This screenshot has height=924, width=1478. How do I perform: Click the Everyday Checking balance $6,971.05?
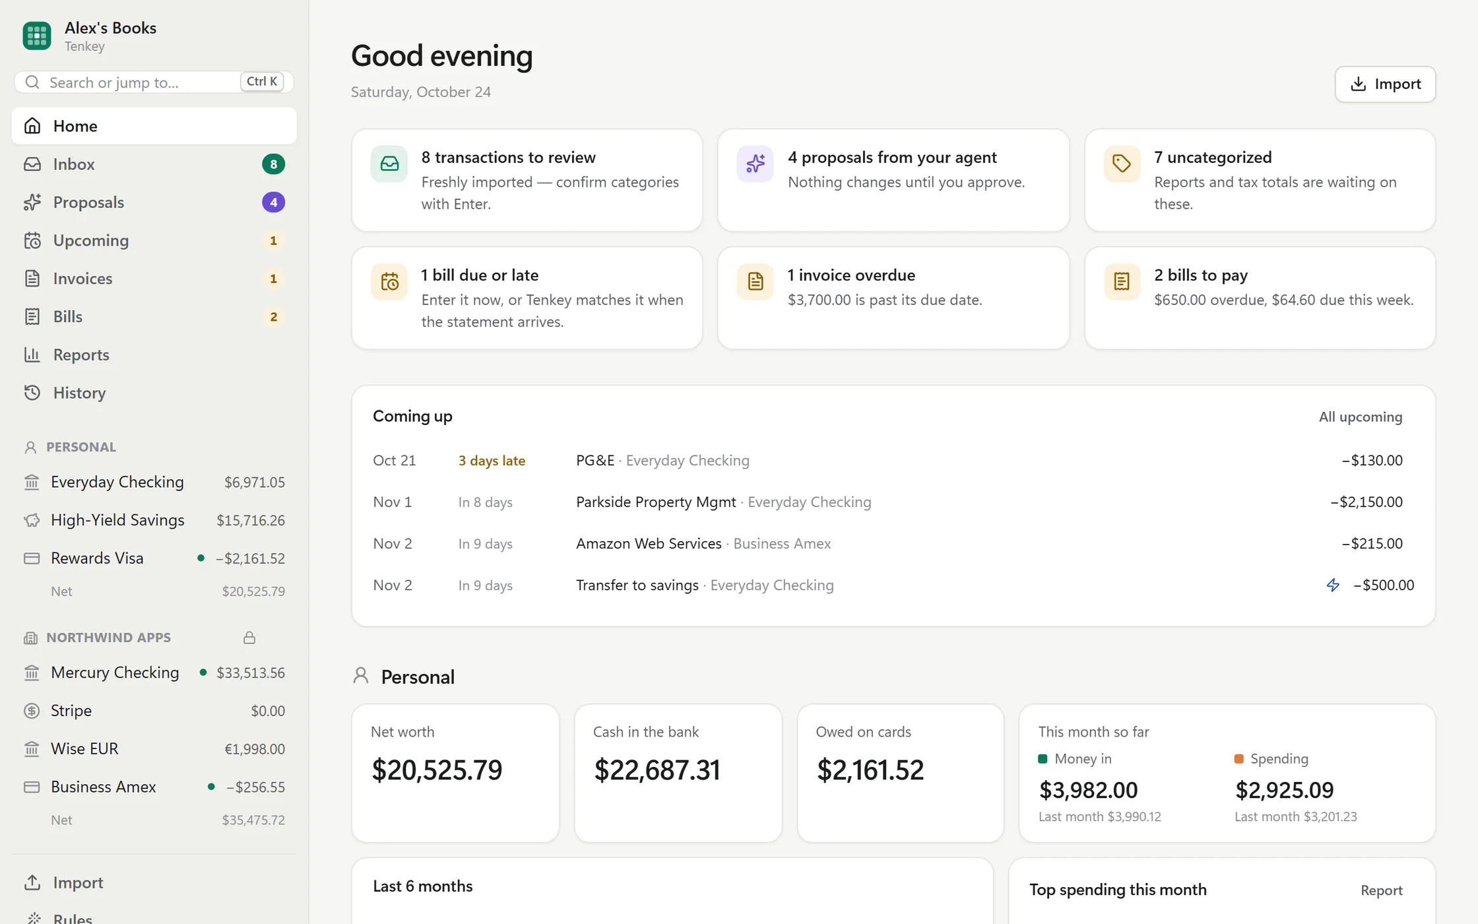(254, 482)
